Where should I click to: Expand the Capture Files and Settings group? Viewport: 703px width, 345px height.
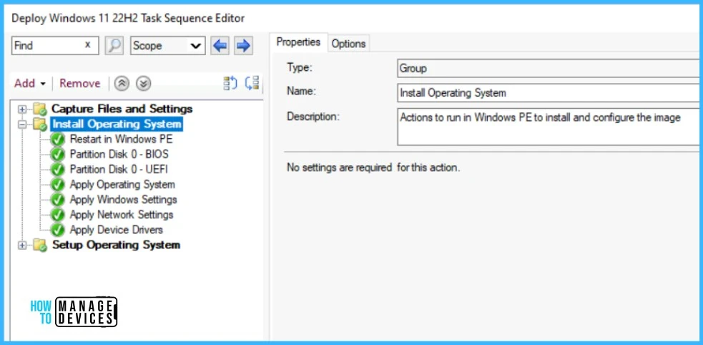pos(22,110)
